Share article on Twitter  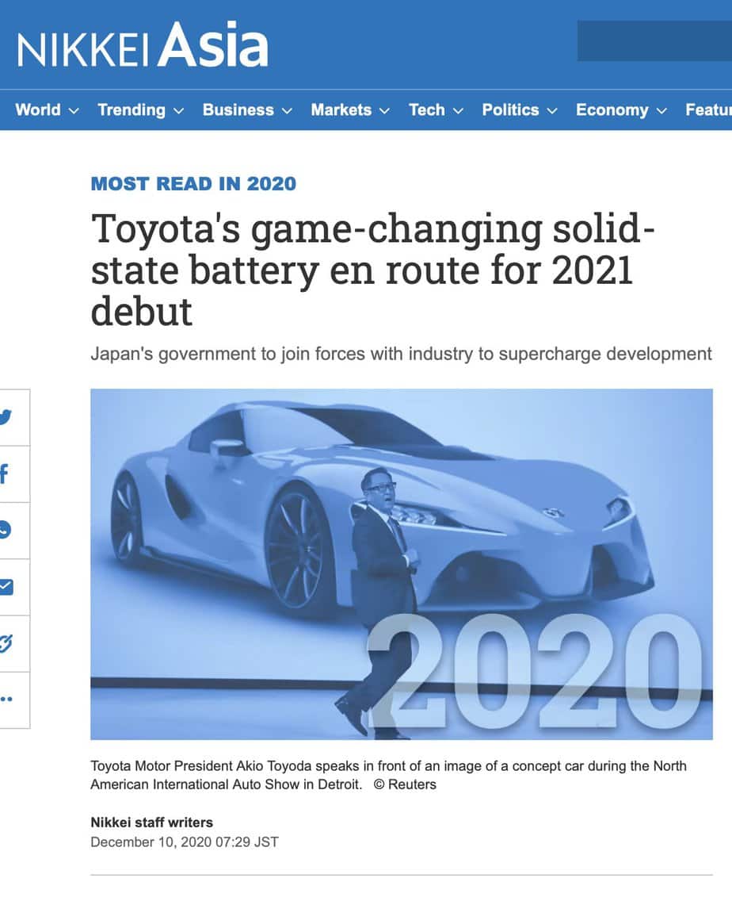(x=7, y=417)
